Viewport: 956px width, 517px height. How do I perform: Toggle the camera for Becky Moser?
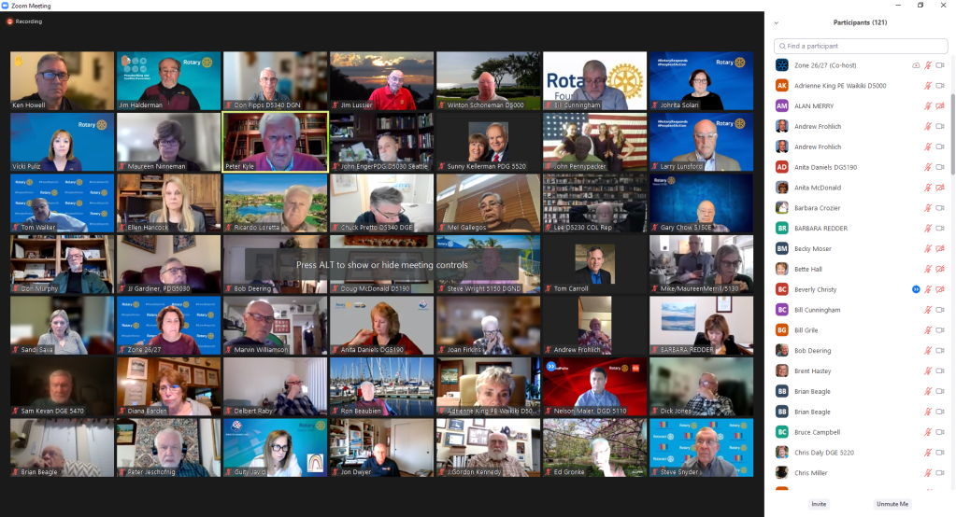point(940,249)
